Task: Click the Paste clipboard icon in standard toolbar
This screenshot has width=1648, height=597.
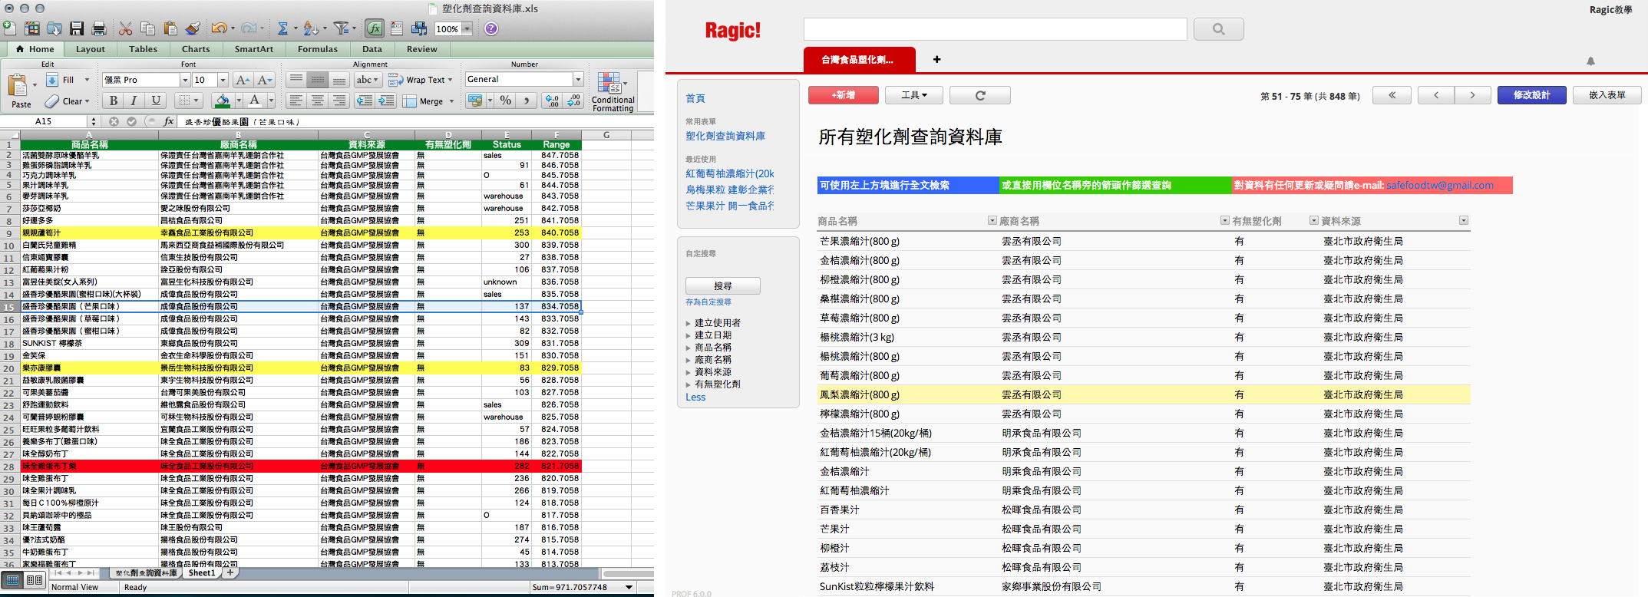Action: pyautogui.click(x=170, y=28)
